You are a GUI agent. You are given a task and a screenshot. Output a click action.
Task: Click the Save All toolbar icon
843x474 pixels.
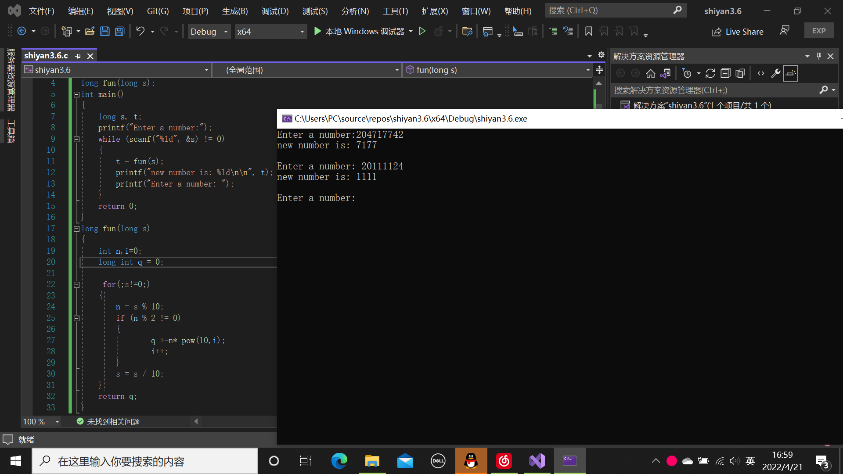point(119,31)
